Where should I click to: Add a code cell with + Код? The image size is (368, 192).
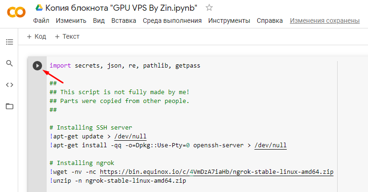tap(36, 36)
